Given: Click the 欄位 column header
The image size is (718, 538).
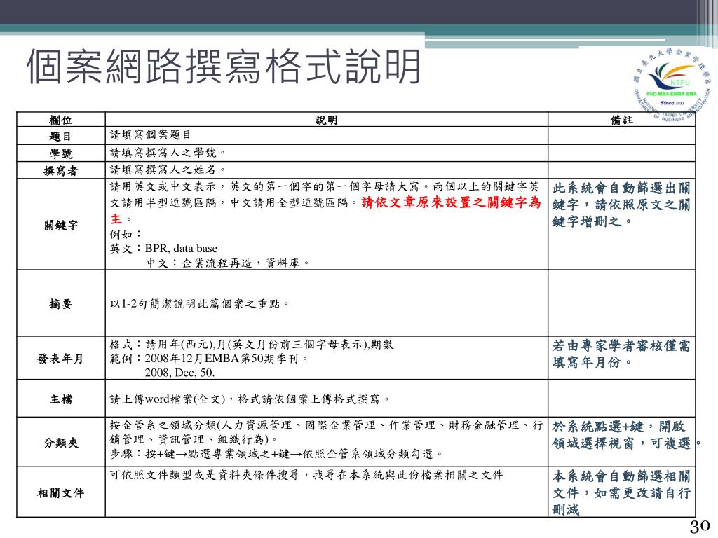Looking at the screenshot, I should click(x=60, y=120).
